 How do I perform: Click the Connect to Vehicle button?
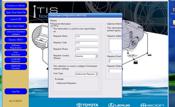[x=16, y=6]
